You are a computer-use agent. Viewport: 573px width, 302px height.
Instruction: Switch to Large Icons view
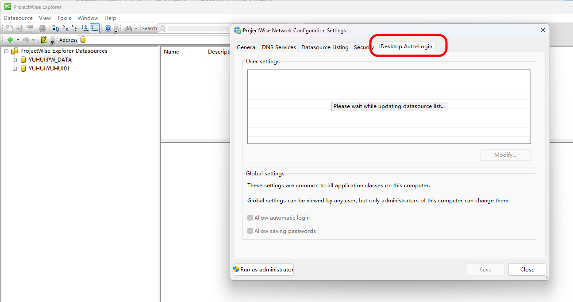56,28
